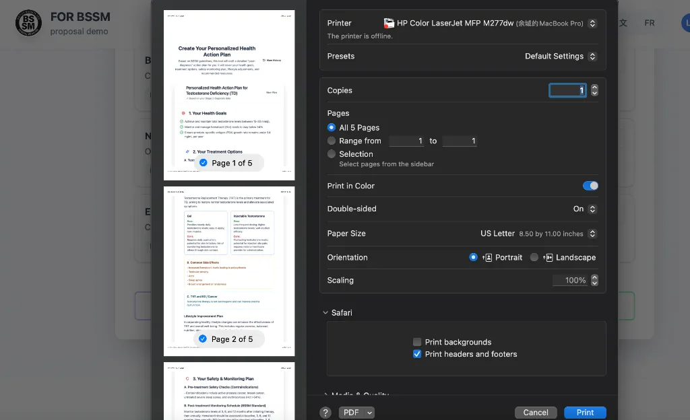Click the portrait orientation icon
This screenshot has height=420, width=690.
[x=487, y=257]
